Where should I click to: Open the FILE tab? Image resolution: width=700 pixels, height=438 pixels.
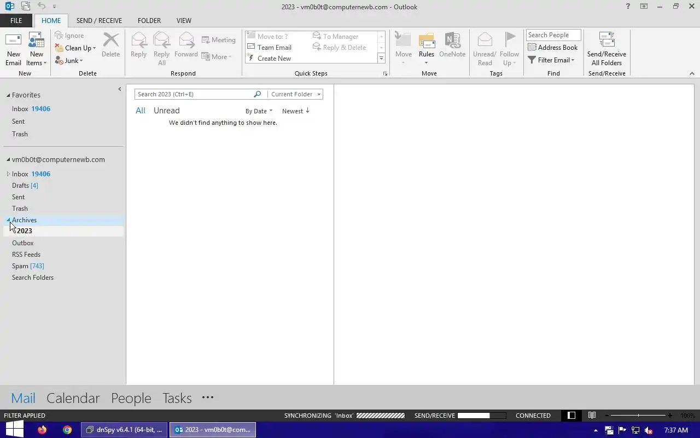tap(16, 21)
